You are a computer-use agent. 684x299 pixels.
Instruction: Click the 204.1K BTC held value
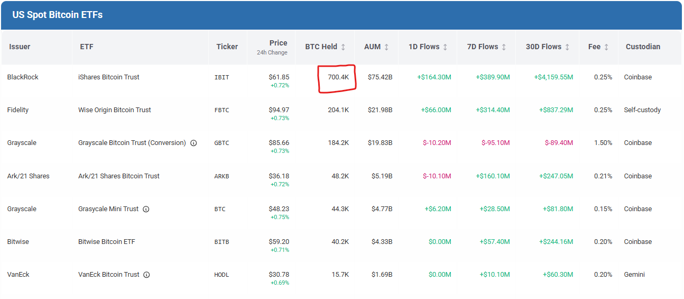click(x=338, y=110)
